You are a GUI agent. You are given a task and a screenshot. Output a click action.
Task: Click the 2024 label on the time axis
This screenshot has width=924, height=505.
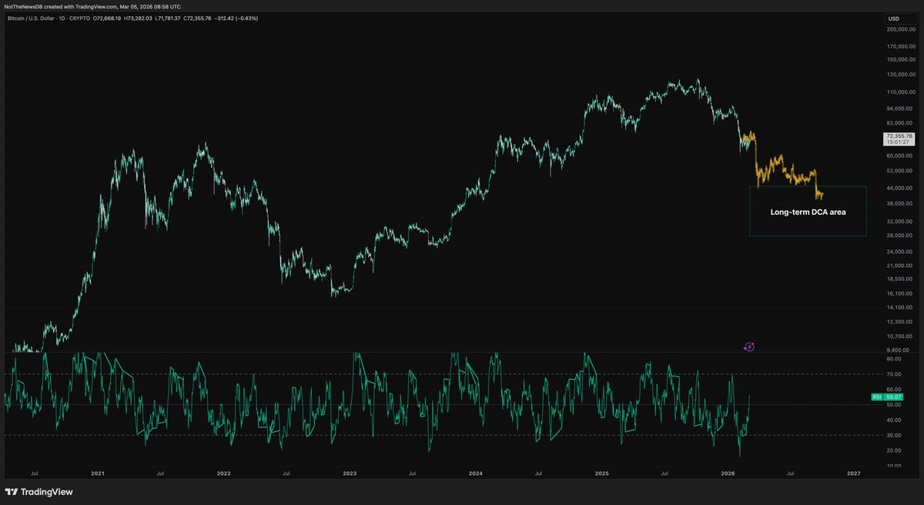(475, 474)
